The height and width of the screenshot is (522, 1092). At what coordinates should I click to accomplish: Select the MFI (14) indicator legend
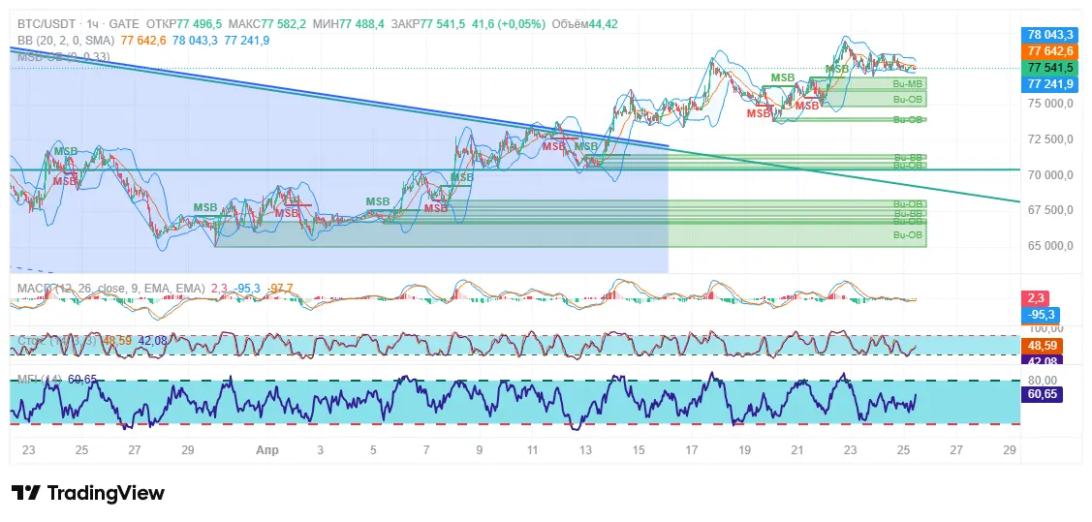pyautogui.click(x=40, y=380)
